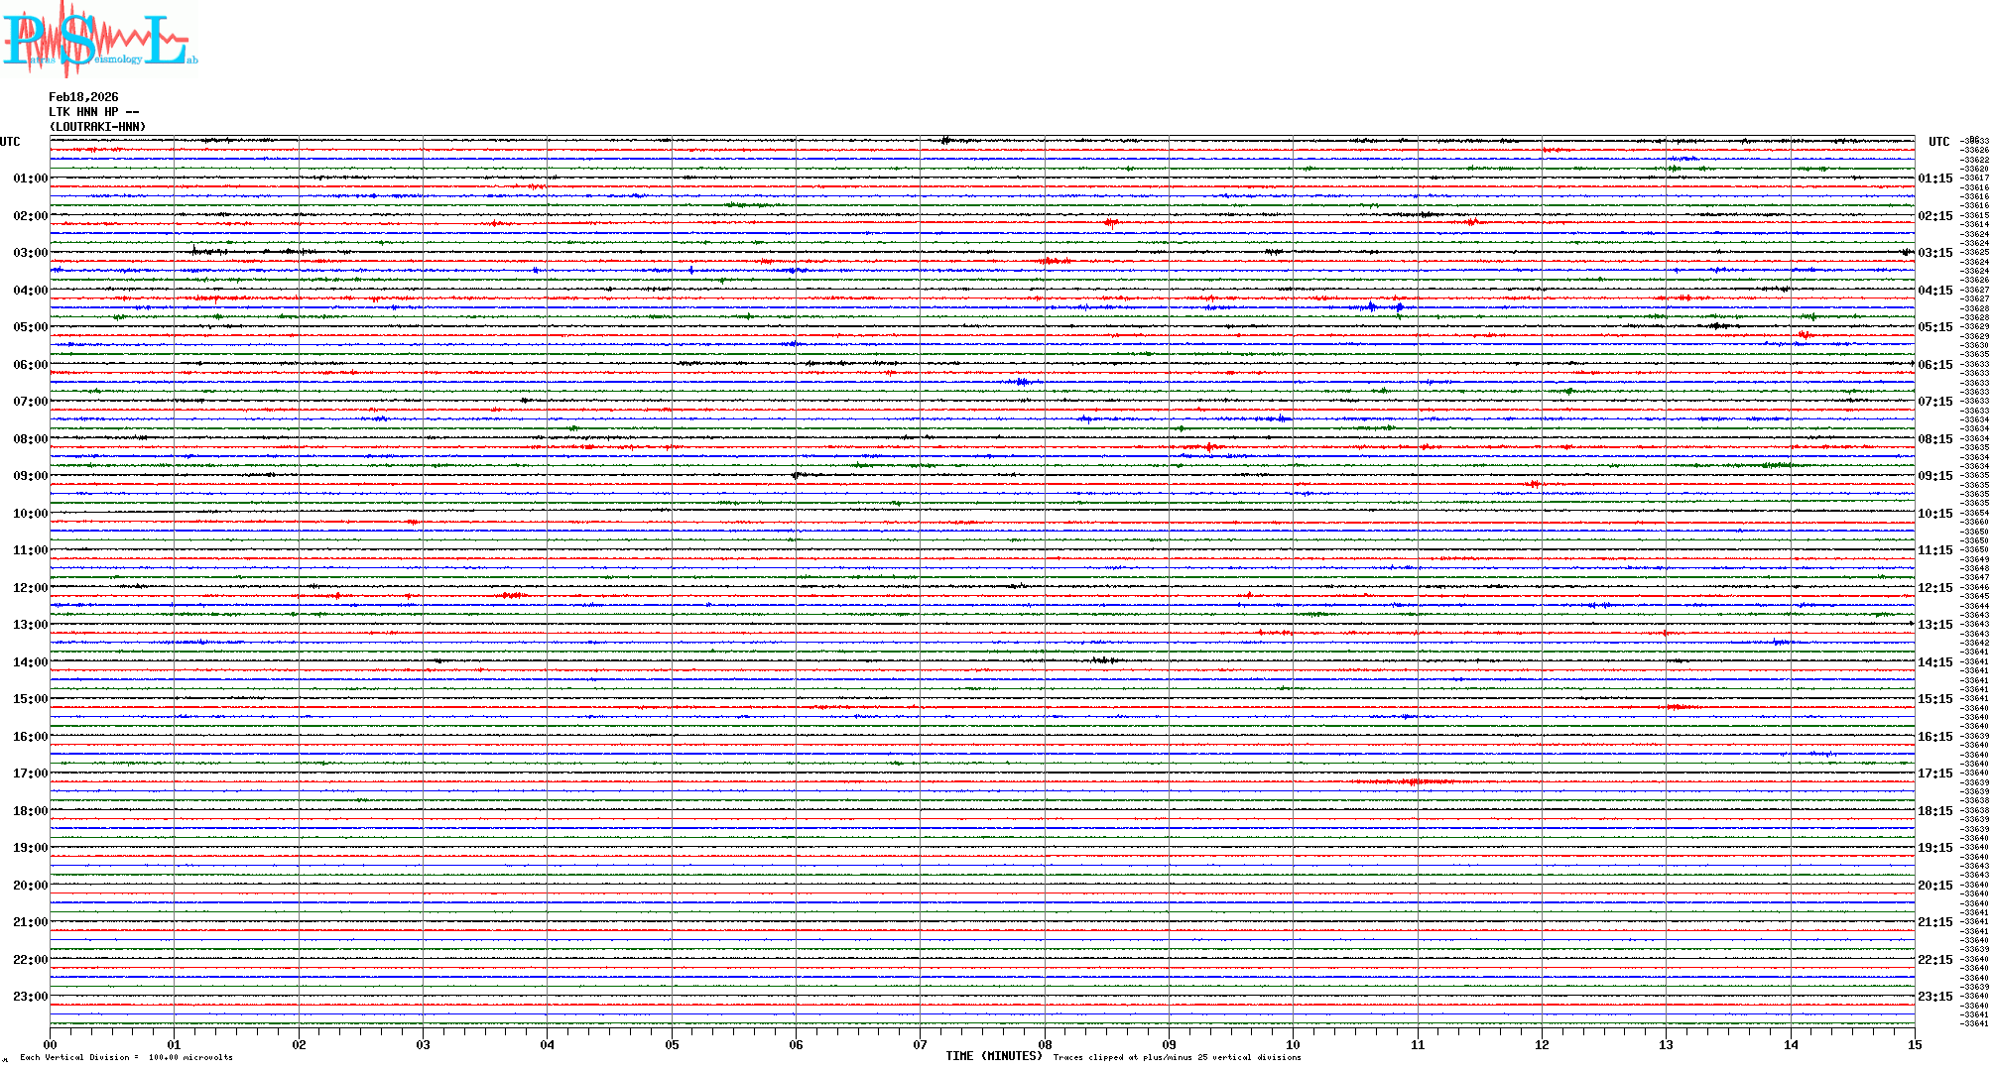Click the right UTC axis label

[1938, 142]
